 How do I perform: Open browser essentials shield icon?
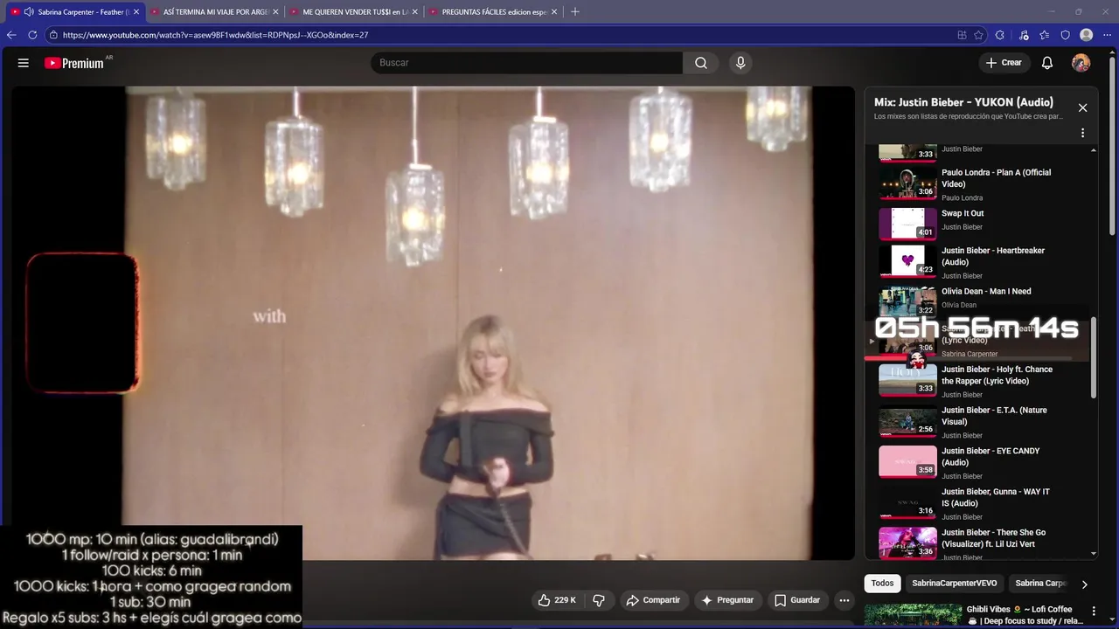click(1065, 35)
